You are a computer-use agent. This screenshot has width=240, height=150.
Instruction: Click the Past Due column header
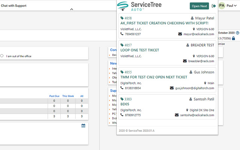click(x=54, y=96)
